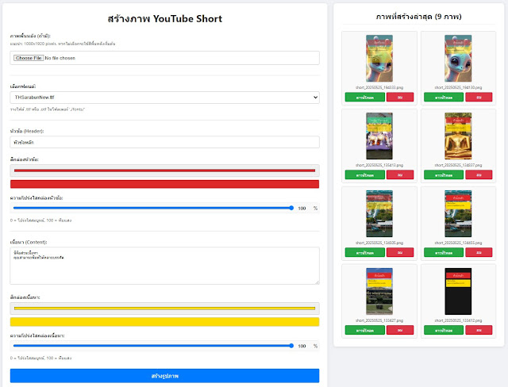Open the yellow content box color picker
Image resolution: width=508 pixels, height=387 pixels.
pos(164,308)
